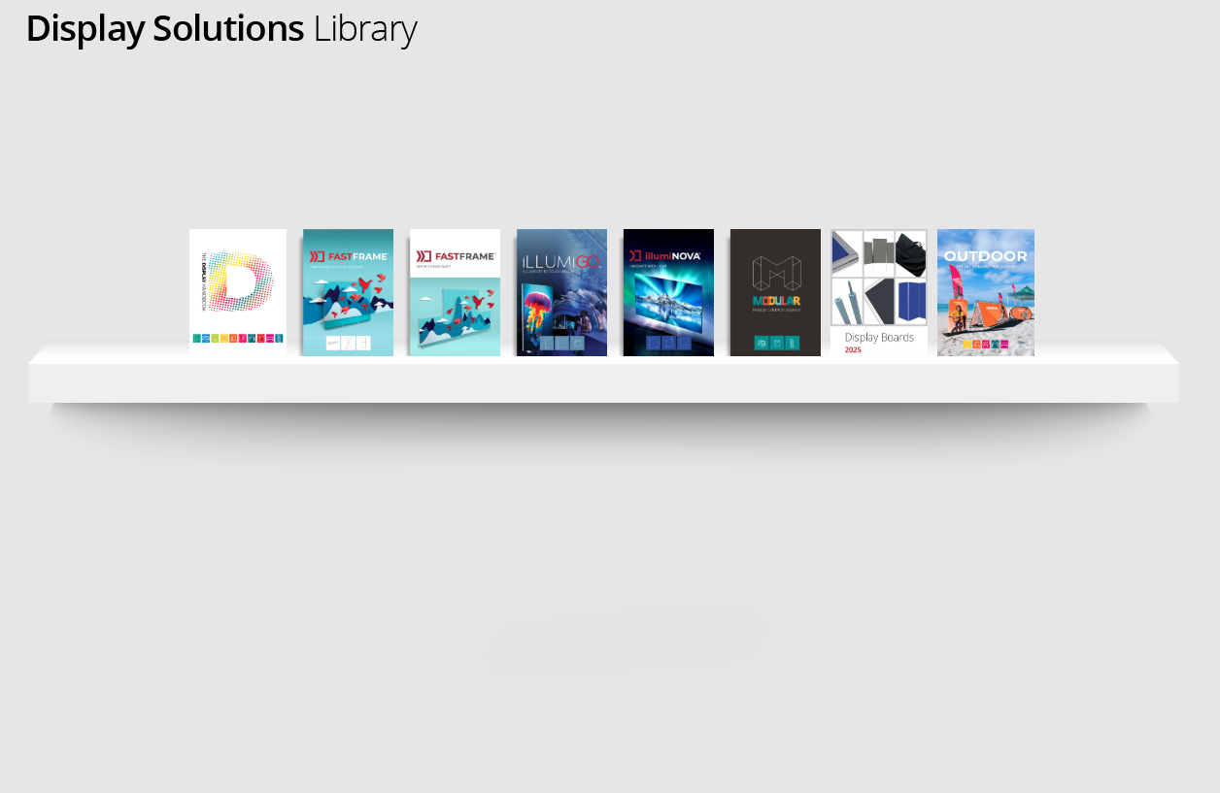
Task: Open the Outdoor brochure cover
Action: [986, 292]
